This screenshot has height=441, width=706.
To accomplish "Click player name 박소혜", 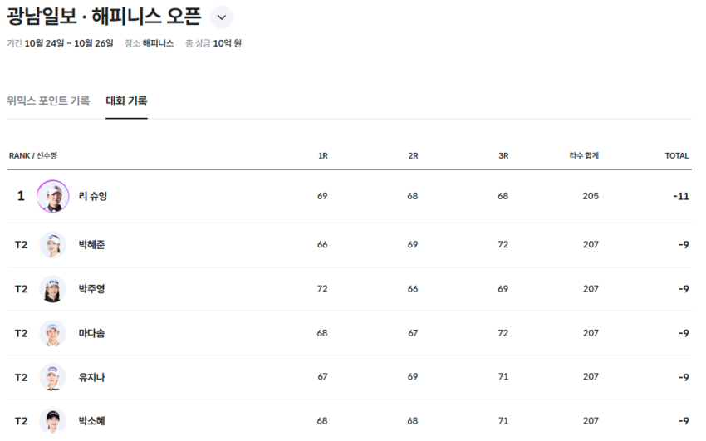I will pos(91,421).
